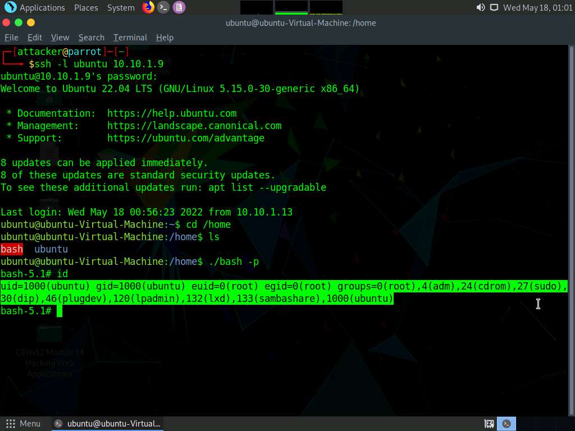This screenshot has width=575, height=431.
Task: Open the terminal launcher in top panel
Action: click(x=163, y=7)
